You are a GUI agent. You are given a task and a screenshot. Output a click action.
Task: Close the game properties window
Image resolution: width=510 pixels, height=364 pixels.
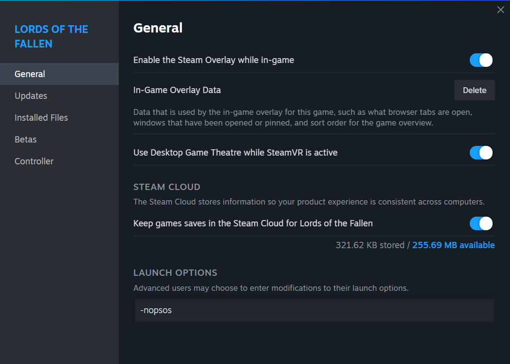coord(501,10)
